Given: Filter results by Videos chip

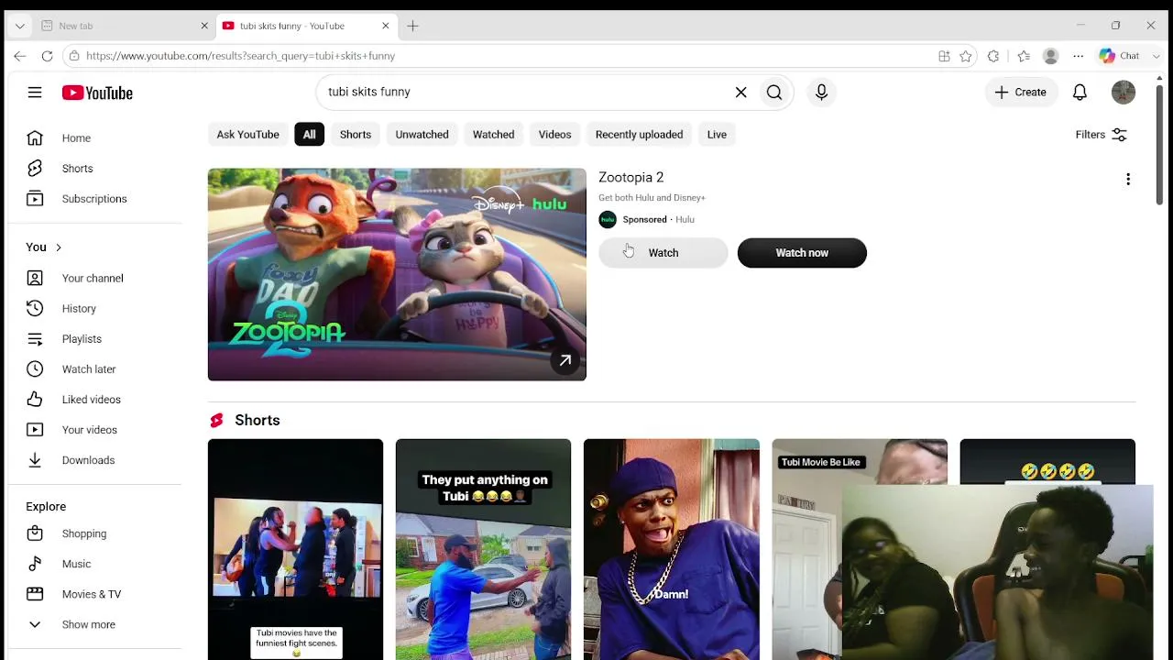Looking at the screenshot, I should coord(554,135).
